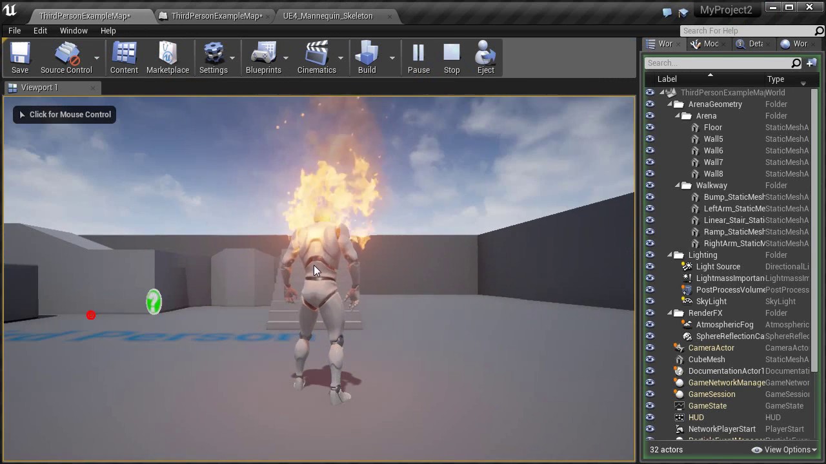Screen dimensions: 826x464
Task: Sort outliner by Label column header
Action: pyautogui.click(x=667, y=79)
